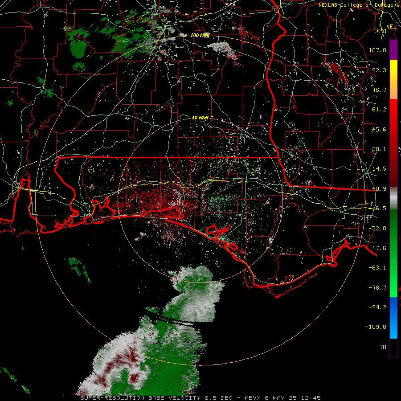Click the VEL legend title
Image resolution: width=401 pixels, height=401 pixels.
pyautogui.click(x=391, y=27)
